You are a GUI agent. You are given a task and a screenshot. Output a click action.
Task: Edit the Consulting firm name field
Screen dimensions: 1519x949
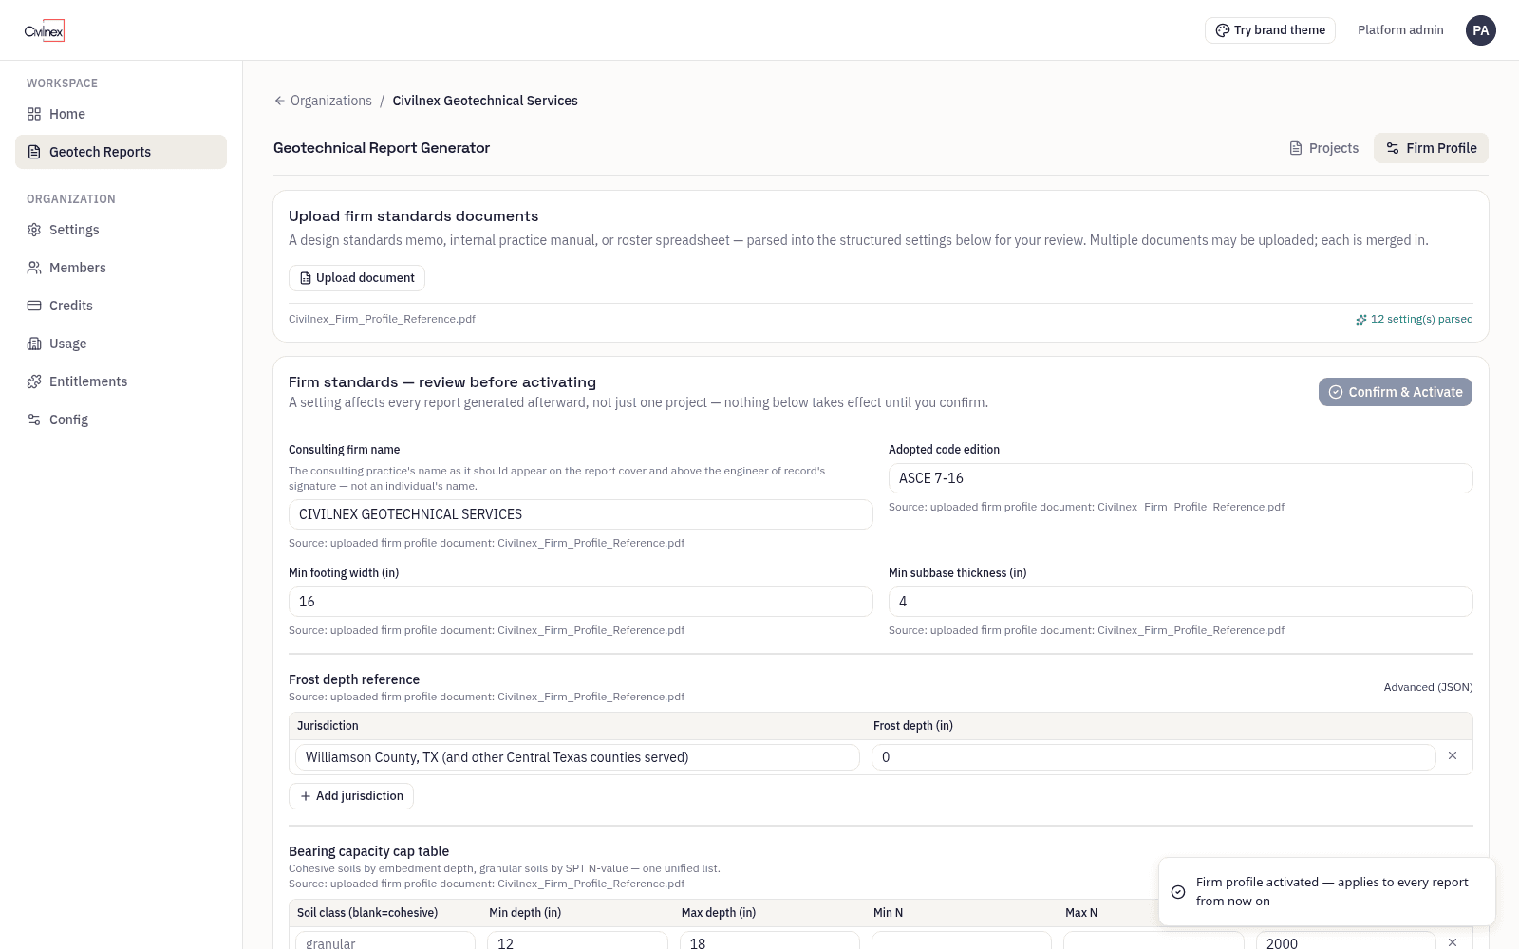coord(580,514)
